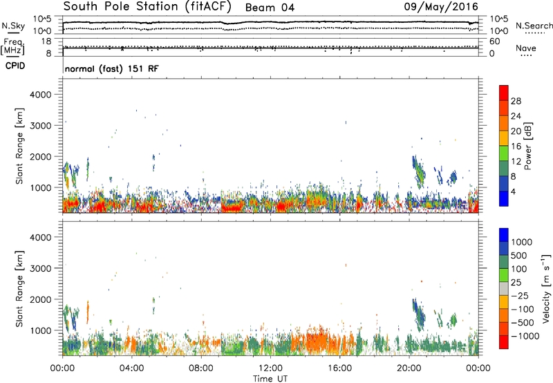Select the 'N.Sky' legend label

coord(13,26)
